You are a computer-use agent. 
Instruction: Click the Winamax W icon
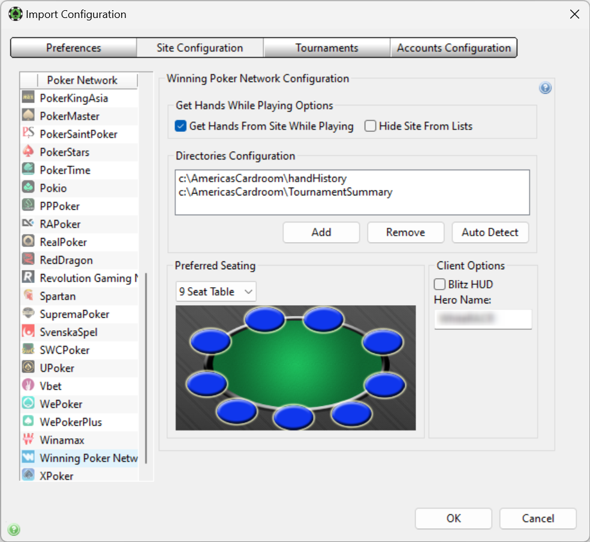pyautogui.click(x=28, y=439)
